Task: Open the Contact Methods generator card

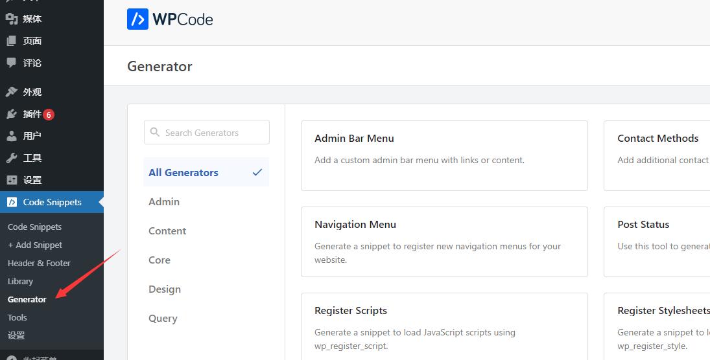Action: (657, 155)
